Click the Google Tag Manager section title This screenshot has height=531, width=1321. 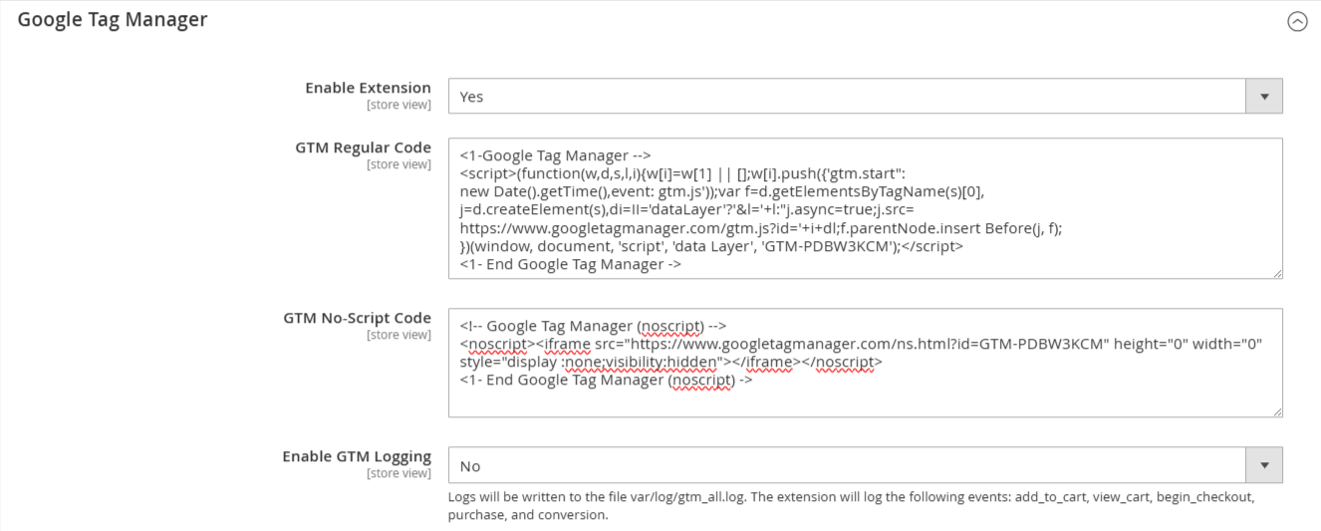tap(113, 19)
